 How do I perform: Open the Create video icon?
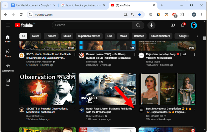[x=173, y=25]
